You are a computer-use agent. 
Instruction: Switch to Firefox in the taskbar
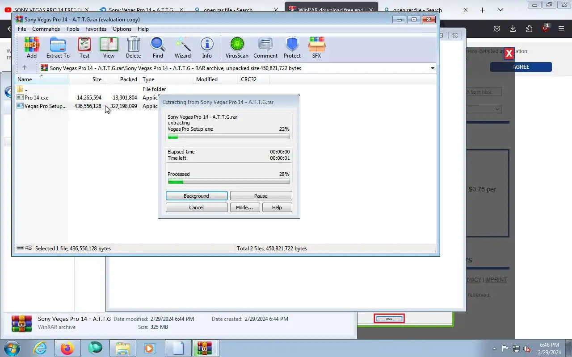(67, 348)
